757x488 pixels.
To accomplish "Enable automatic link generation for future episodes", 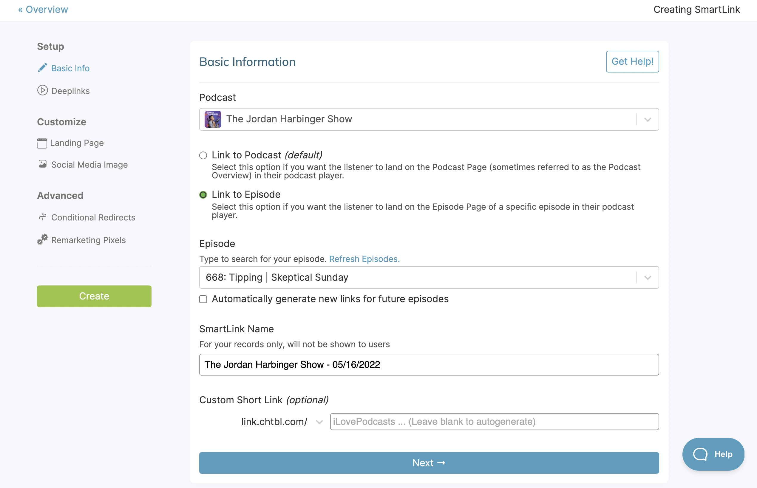I will (203, 299).
